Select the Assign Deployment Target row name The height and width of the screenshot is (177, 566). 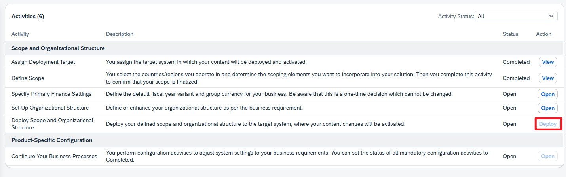click(43, 62)
